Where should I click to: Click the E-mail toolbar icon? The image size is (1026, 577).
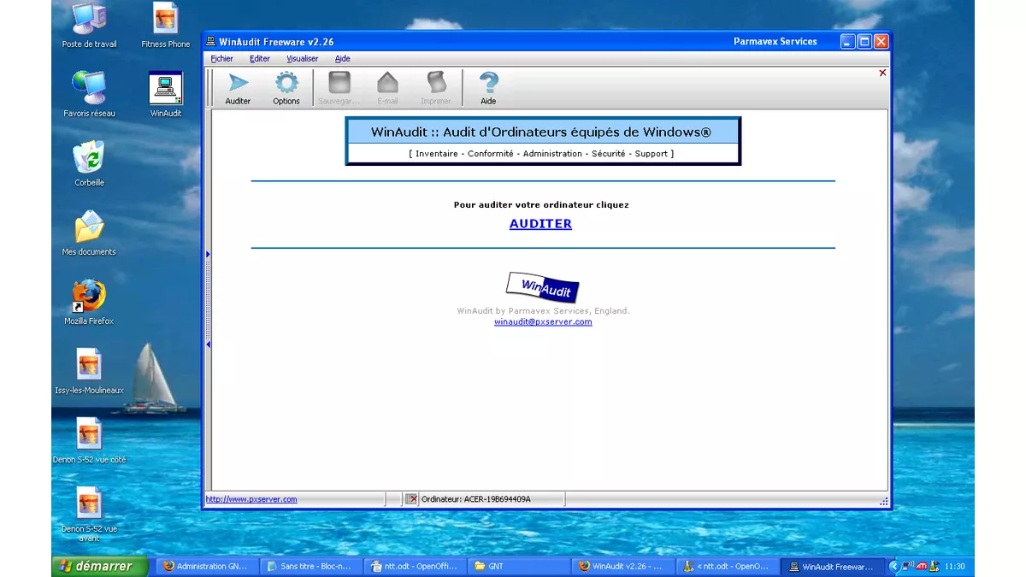click(387, 88)
